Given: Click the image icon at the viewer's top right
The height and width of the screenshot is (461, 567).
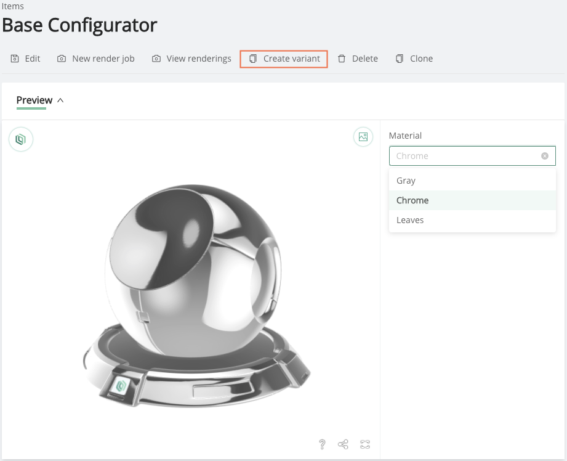Looking at the screenshot, I should coord(363,137).
